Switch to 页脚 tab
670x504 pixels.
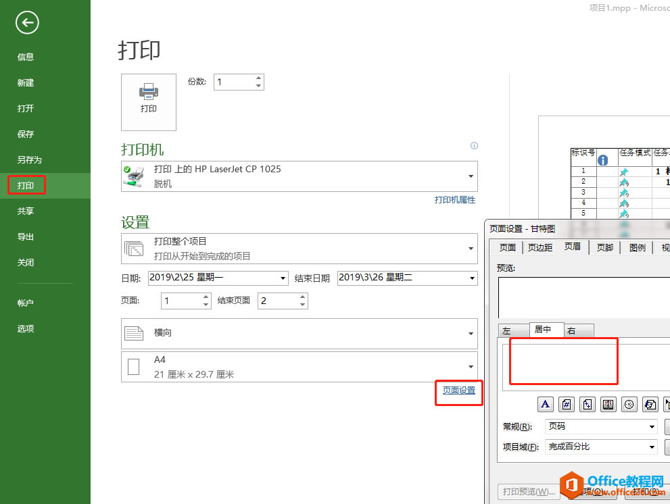[x=604, y=247]
